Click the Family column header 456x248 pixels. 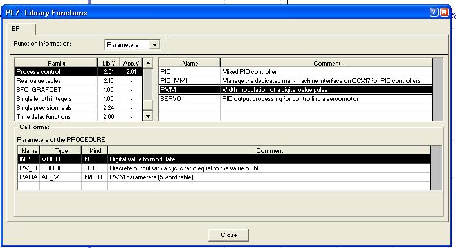tap(56, 63)
